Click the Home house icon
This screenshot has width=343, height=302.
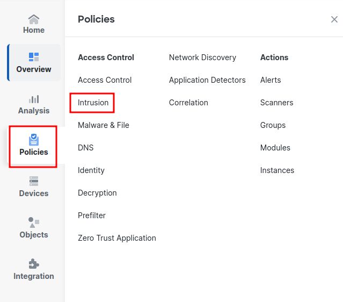point(34,19)
